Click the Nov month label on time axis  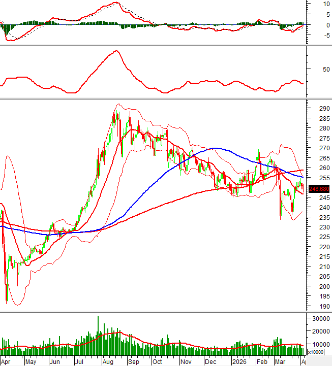[186, 362]
